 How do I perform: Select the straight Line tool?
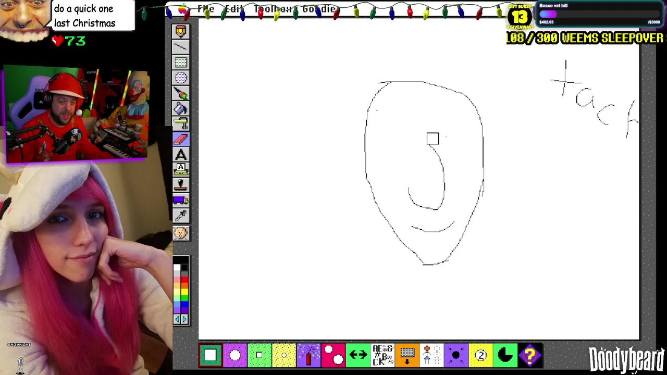(x=181, y=47)
